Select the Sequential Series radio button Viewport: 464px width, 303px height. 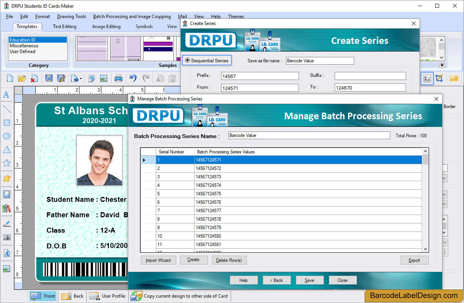pos(188,60)
